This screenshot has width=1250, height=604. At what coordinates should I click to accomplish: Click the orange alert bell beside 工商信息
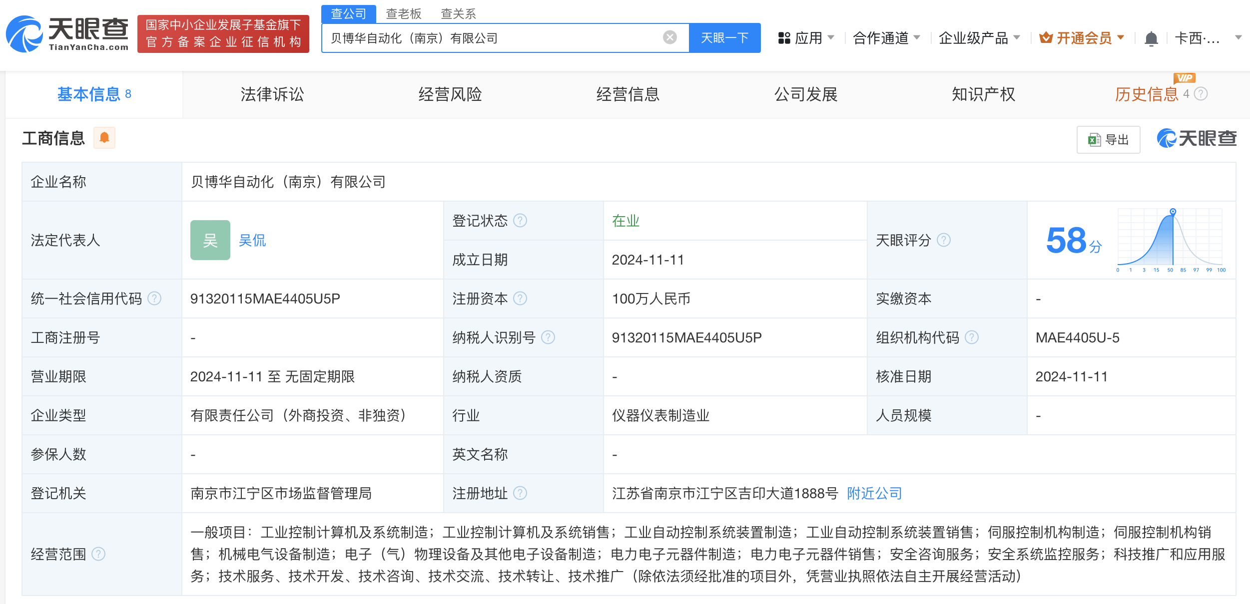[104, 138]
